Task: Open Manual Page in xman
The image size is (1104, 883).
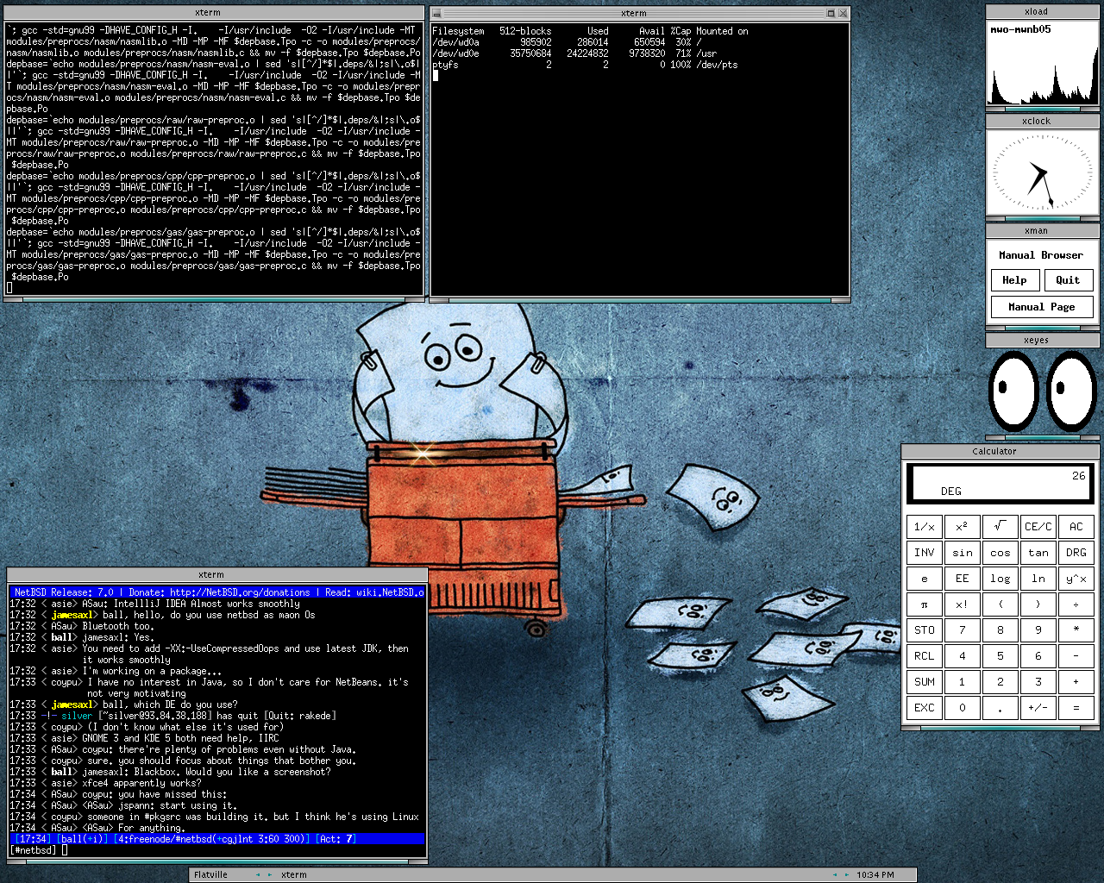Action: 1042,307
